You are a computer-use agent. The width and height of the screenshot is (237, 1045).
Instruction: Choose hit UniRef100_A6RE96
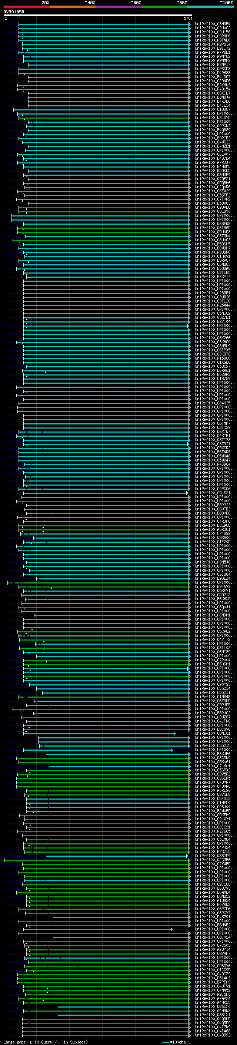click(x=212, y=791)
